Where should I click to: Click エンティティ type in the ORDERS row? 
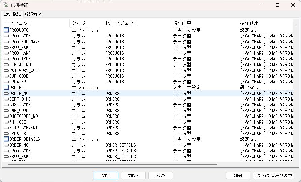coord(85,88)
